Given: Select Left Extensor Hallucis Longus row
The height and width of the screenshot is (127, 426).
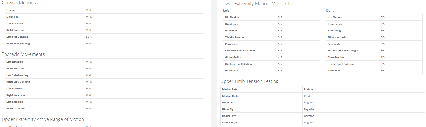Looking at the screenshot, I should click(272, 51).
